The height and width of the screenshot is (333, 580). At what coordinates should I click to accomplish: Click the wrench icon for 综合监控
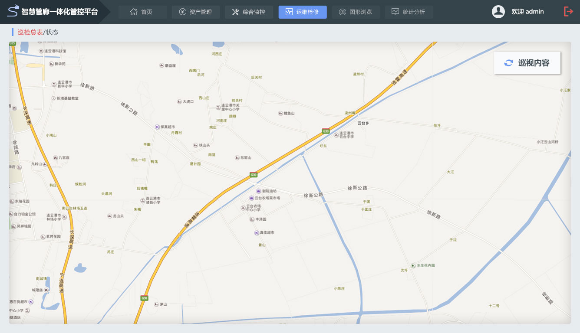click(235, 12)
